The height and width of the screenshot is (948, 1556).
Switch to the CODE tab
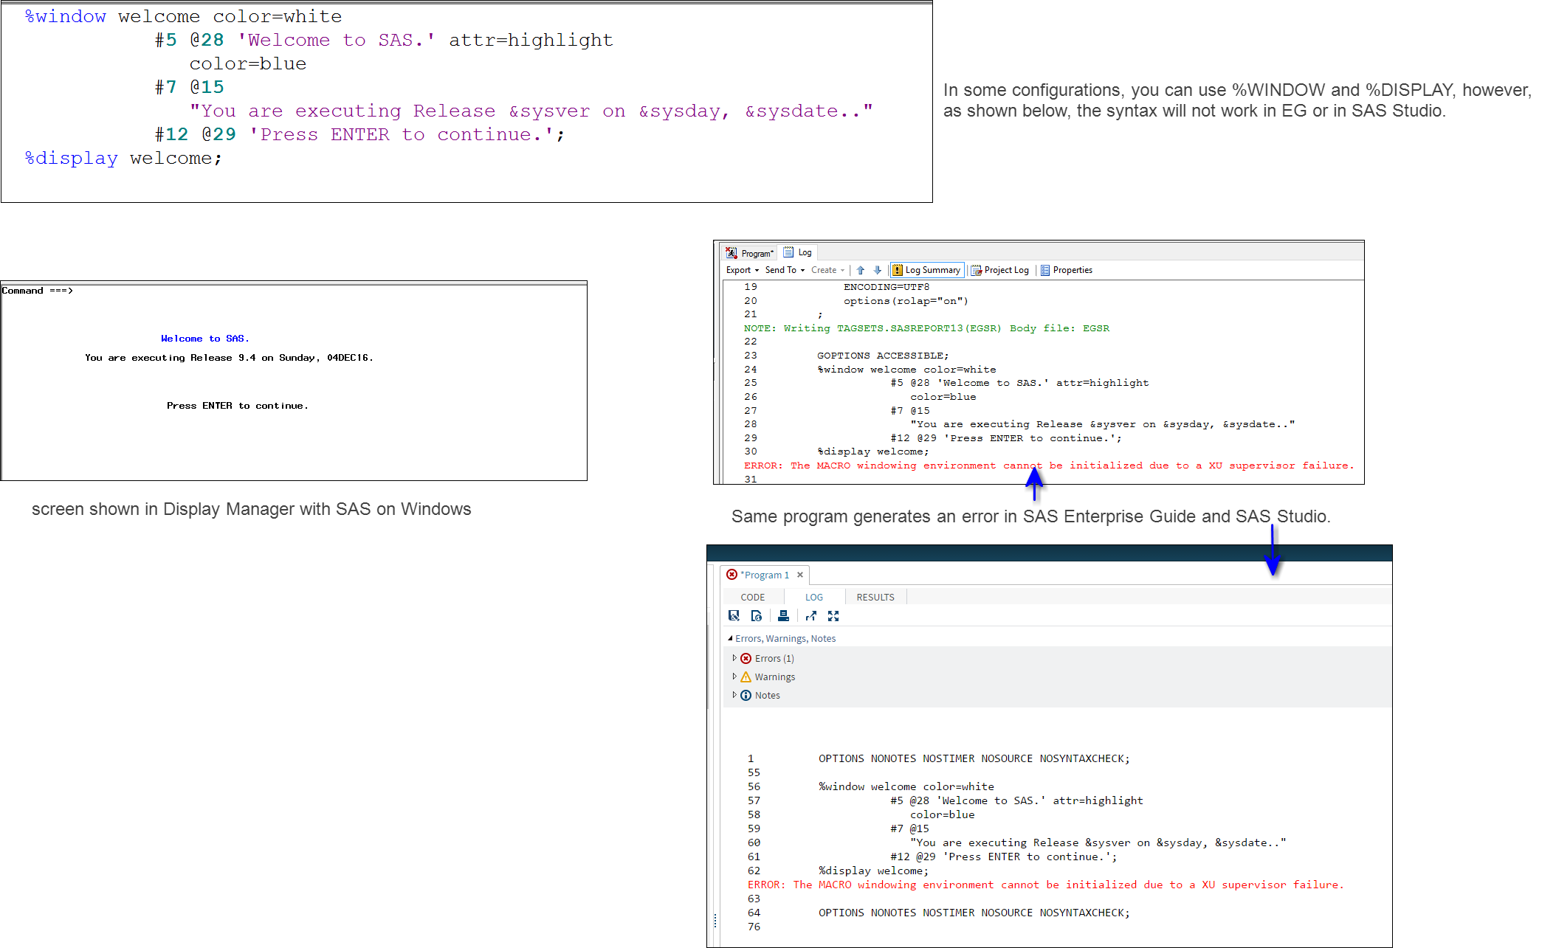pos(752,597)
